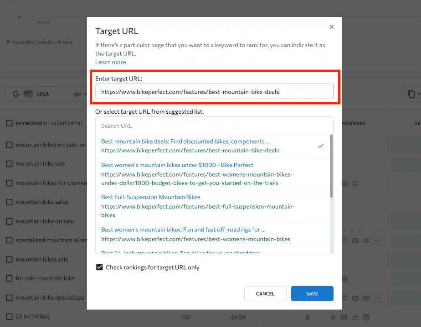The width and height of the screenshot is (421, 327).
Task: Check the 'mountain bike on sale' row
Action: [9, 221]
